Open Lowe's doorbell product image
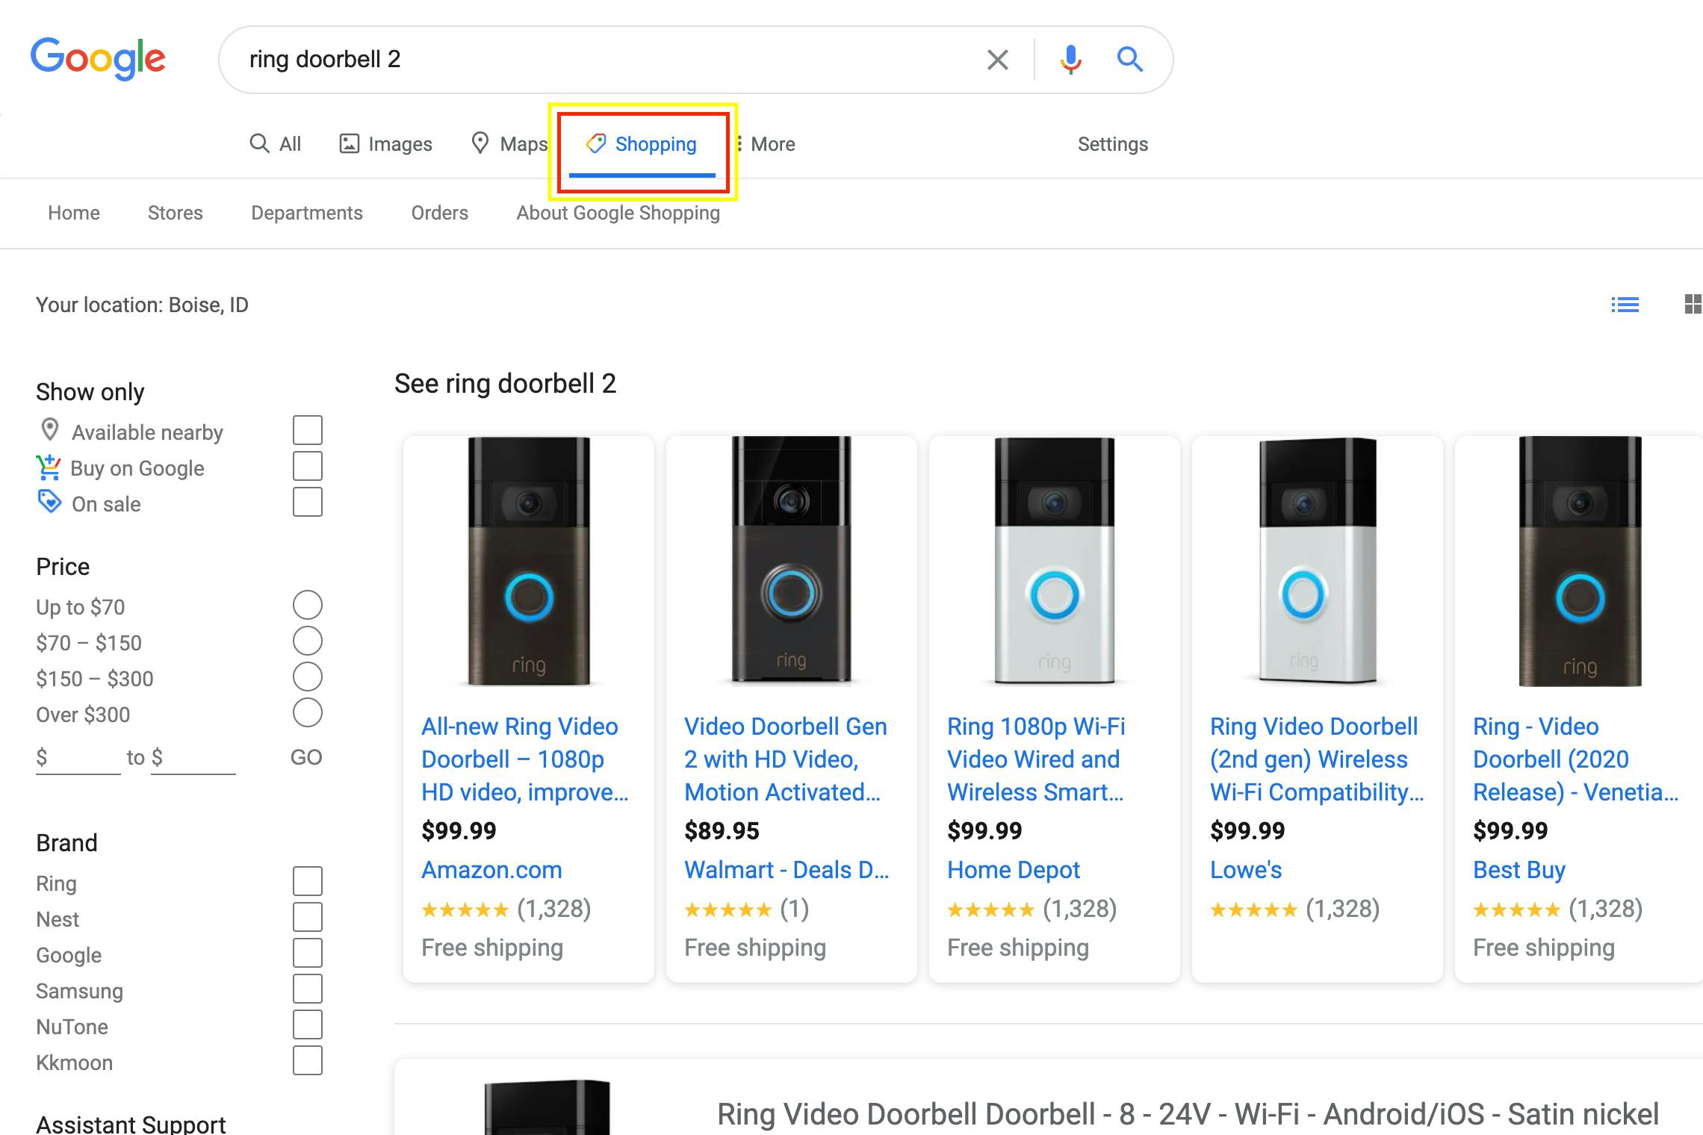The image size is (1703, 1135). coord(1318,561)
